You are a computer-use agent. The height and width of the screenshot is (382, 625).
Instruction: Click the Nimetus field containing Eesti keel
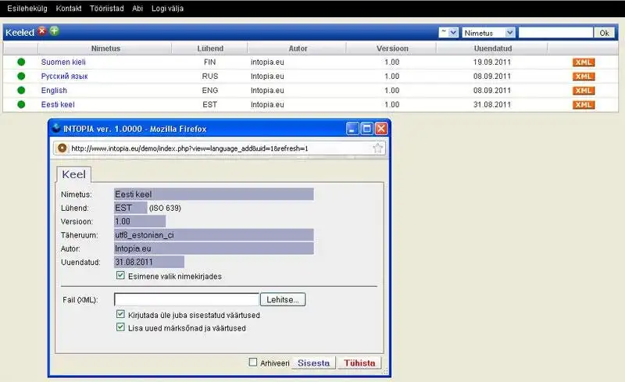coord(213,195)
